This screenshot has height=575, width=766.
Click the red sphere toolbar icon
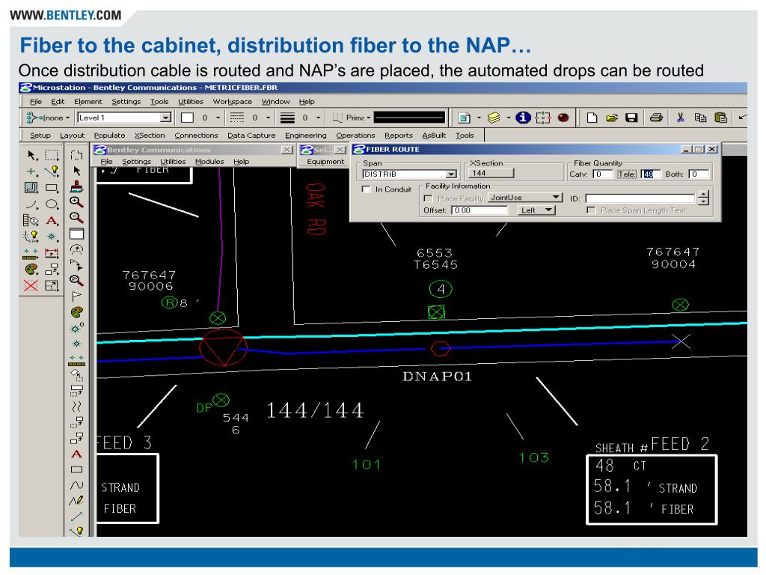click(x=563, y=118)
